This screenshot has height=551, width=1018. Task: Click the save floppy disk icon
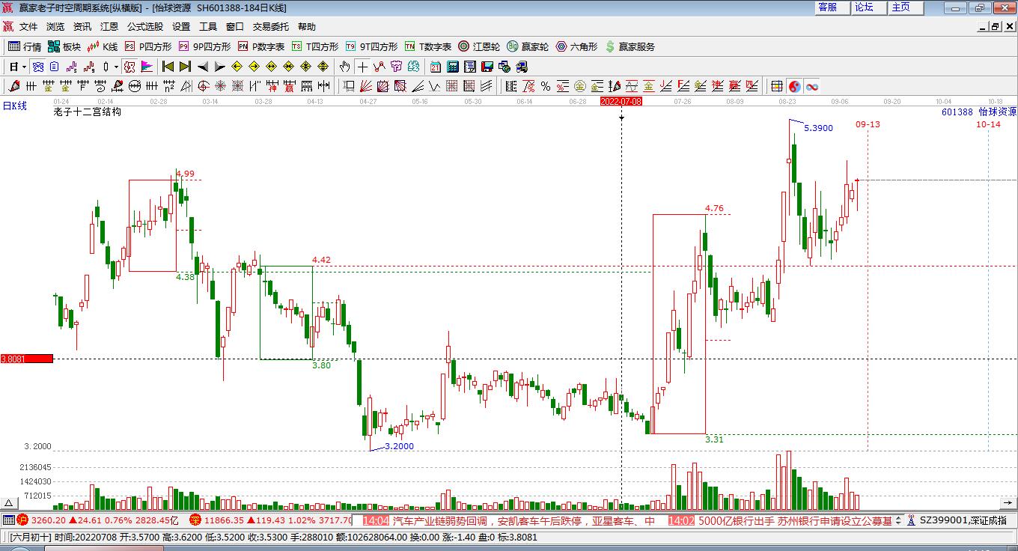pyautogui.click(x=487, y=67)
